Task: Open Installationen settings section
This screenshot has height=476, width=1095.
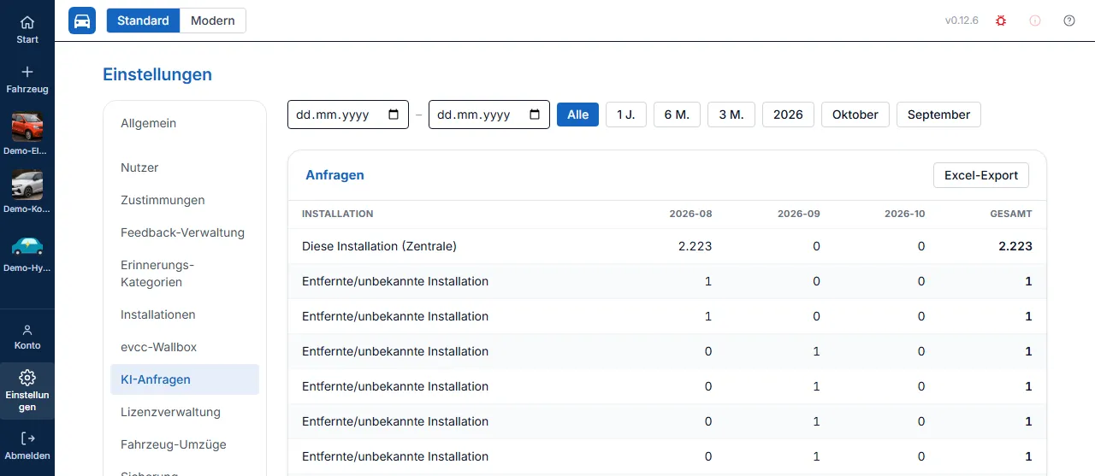Action: (x=185, y=314)
